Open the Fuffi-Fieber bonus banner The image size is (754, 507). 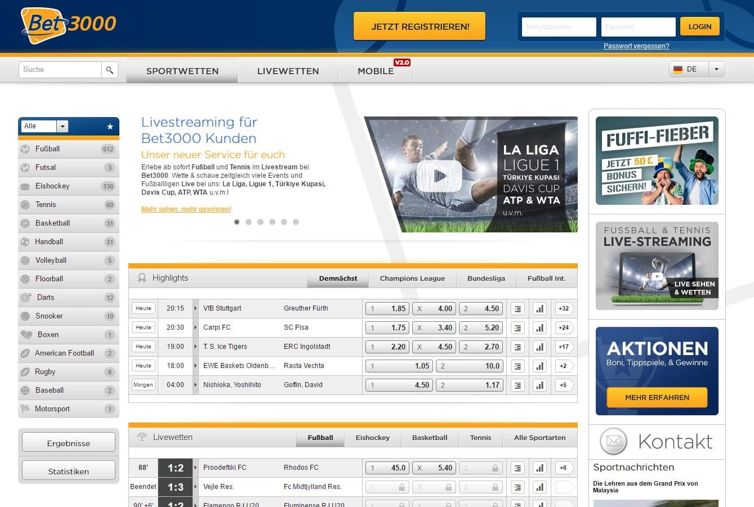pos(657,161)
